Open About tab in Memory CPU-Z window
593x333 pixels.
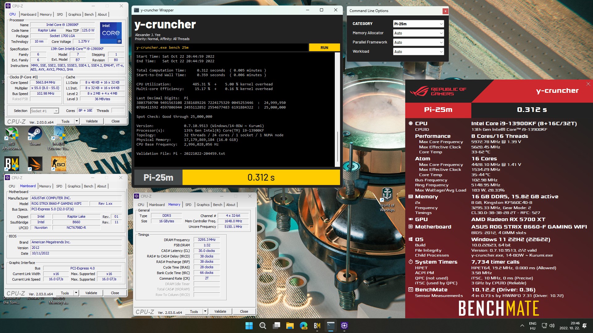(231, 205)
